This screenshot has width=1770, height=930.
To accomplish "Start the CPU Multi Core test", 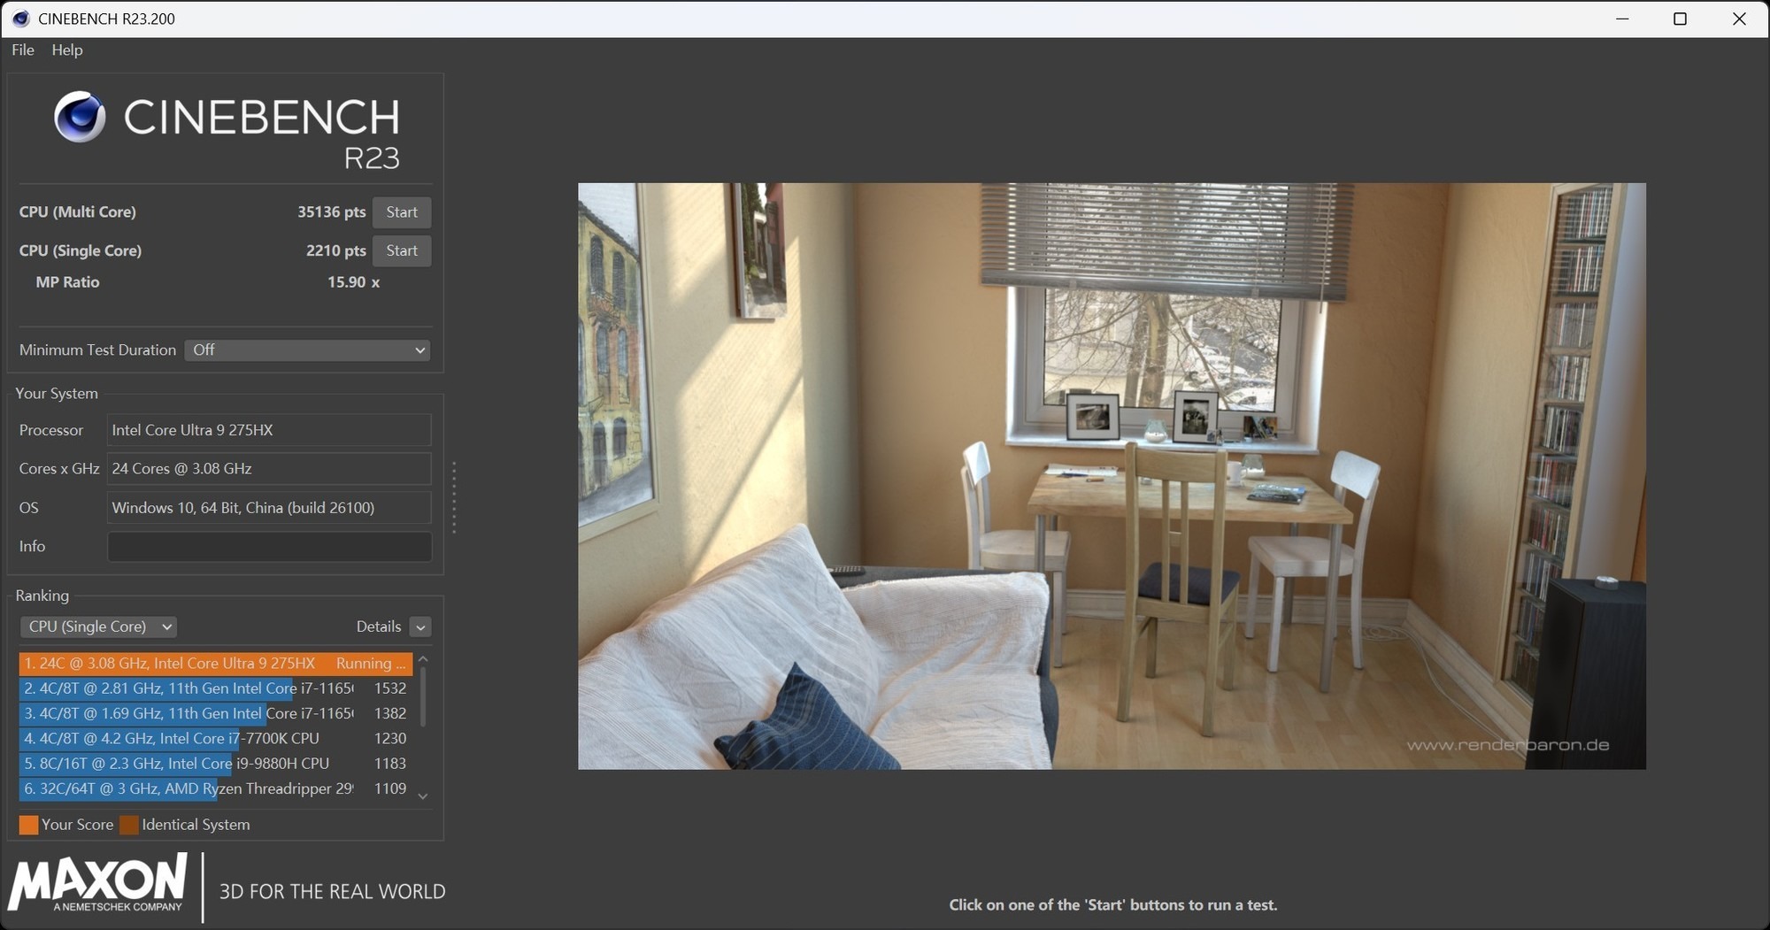I will pyautogui.click(x=401, y=212).
